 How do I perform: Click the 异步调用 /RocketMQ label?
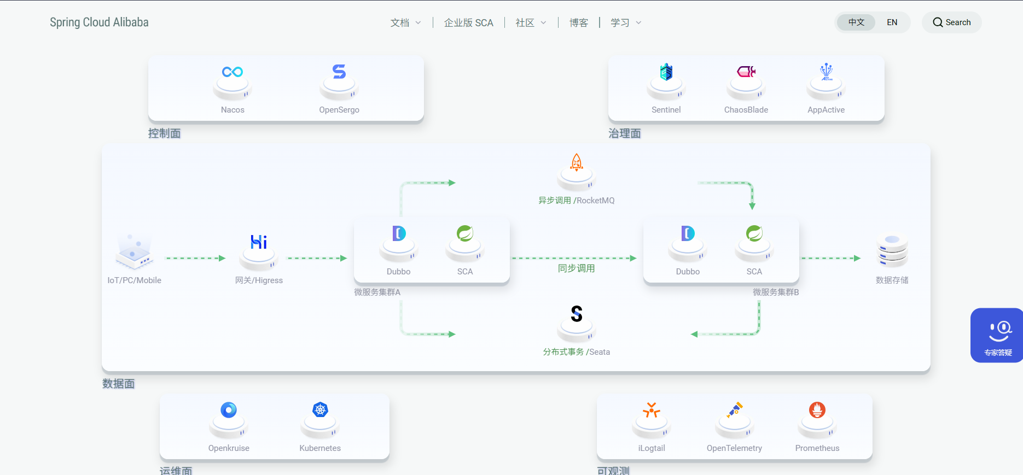click(x=577, y=201)
